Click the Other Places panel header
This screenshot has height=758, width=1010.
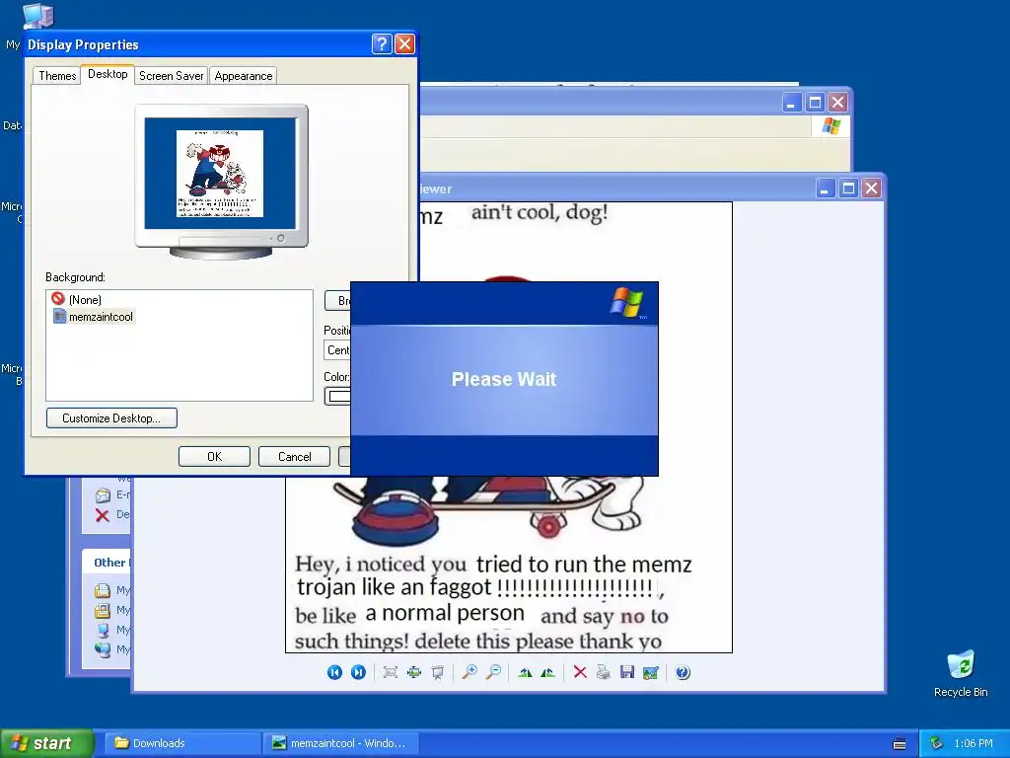coord(108,562)
